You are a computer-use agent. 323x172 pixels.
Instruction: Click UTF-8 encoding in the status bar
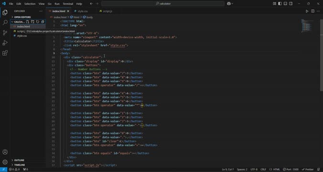254,169
